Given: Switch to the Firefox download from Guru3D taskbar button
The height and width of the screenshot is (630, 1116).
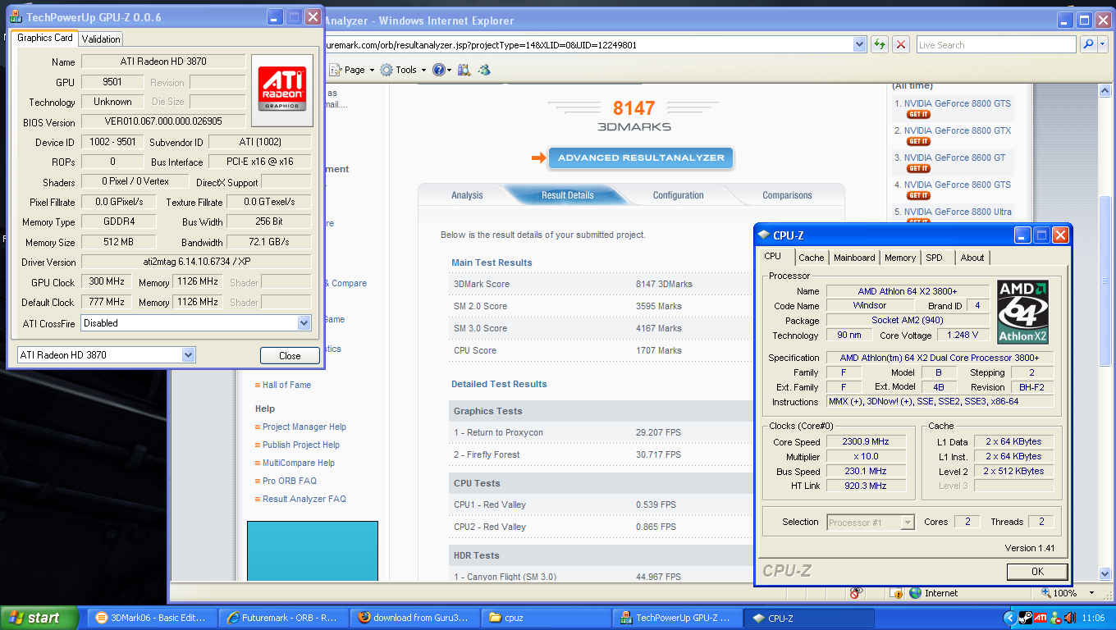Looking at the screenshot, I should pyautogui.click(x=414, y=619).
